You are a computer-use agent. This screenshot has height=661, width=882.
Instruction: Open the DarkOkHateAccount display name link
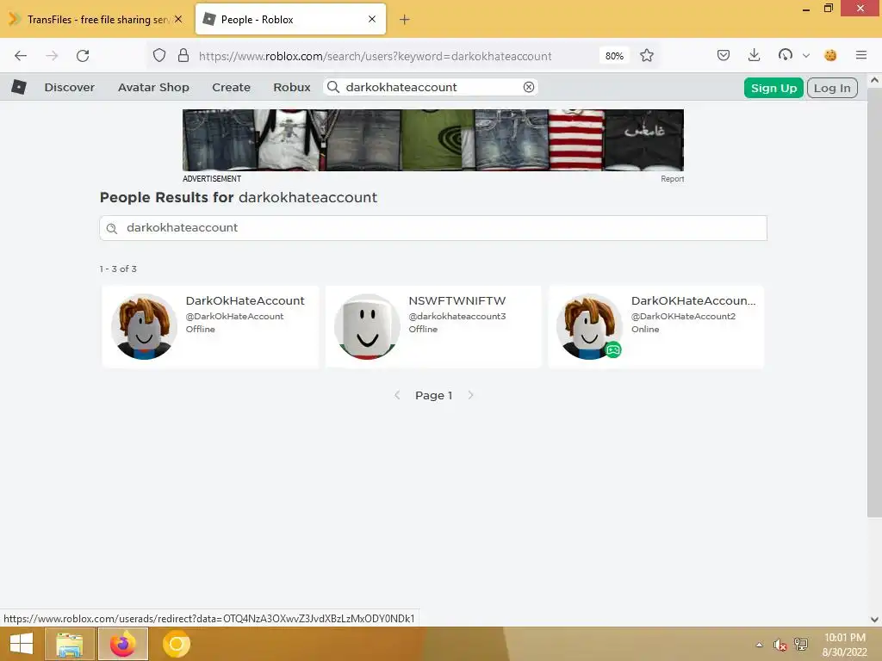[x=245, y=300]
